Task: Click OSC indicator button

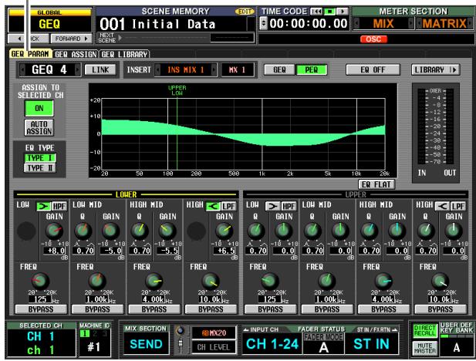Action: (x=373, y=39)
